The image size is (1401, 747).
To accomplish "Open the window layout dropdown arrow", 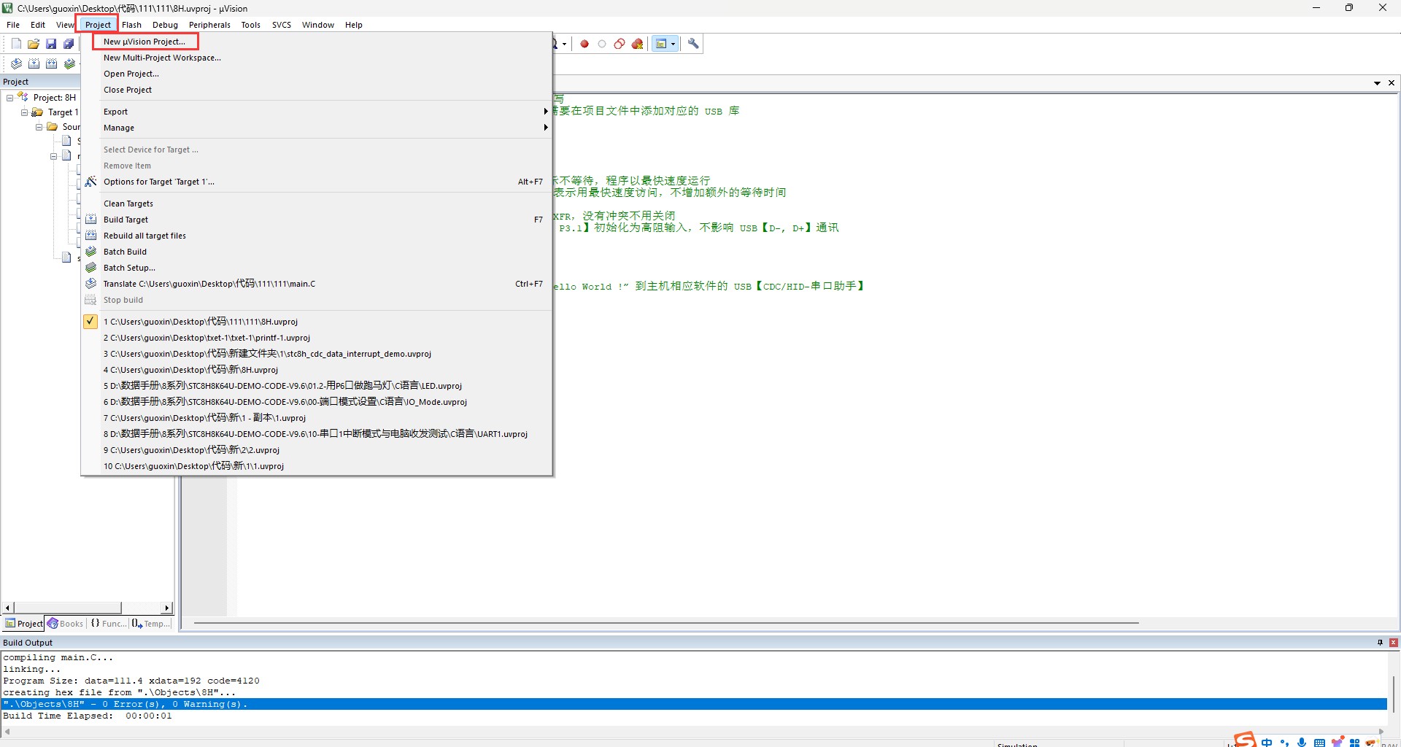I will (673, 44).
